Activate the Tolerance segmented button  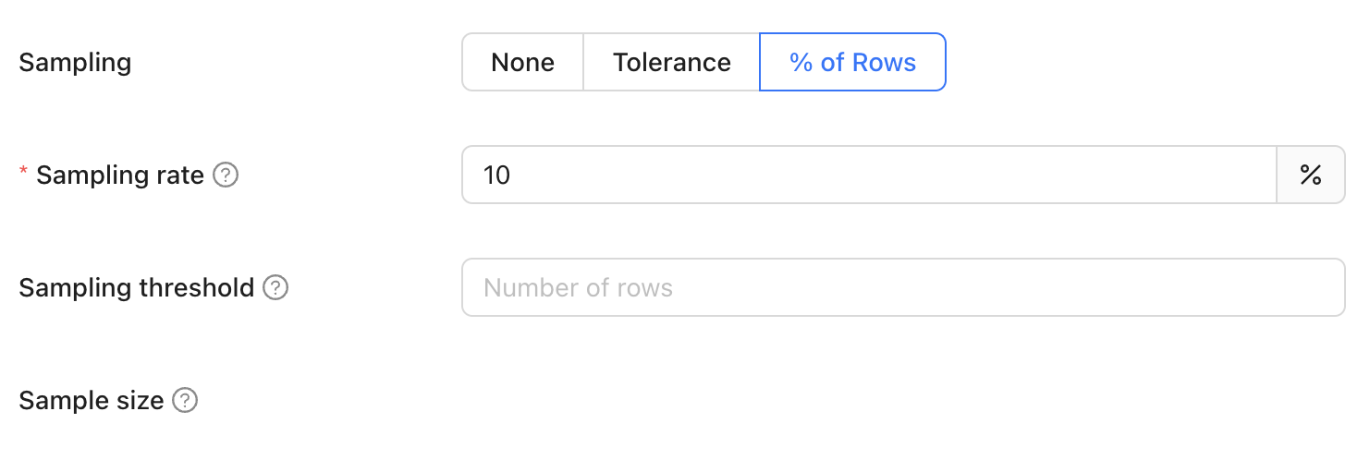(x=672, y=62)
